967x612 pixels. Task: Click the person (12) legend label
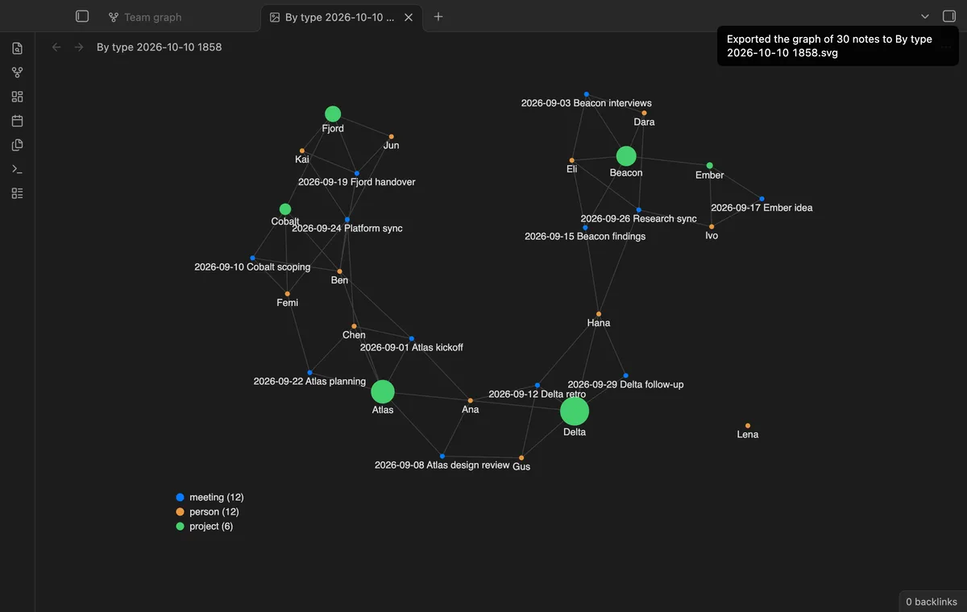tap(214, 512)
